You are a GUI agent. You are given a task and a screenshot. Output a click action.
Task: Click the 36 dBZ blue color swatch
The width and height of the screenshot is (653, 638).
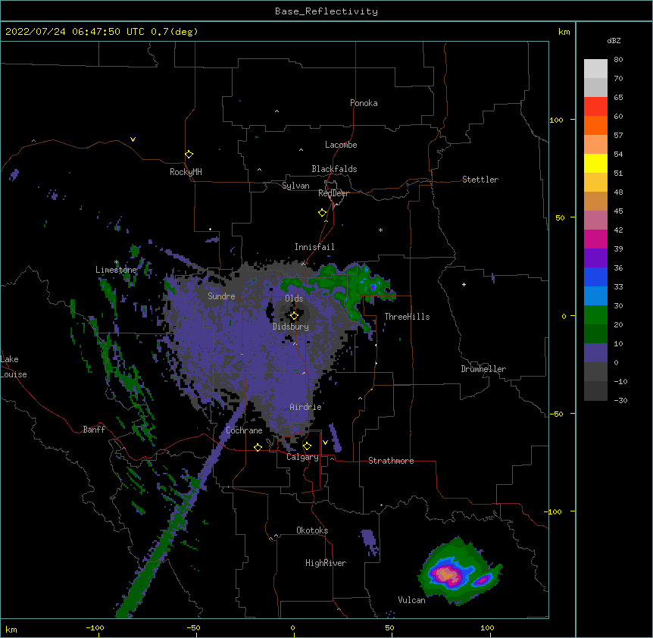coord(595,277)
